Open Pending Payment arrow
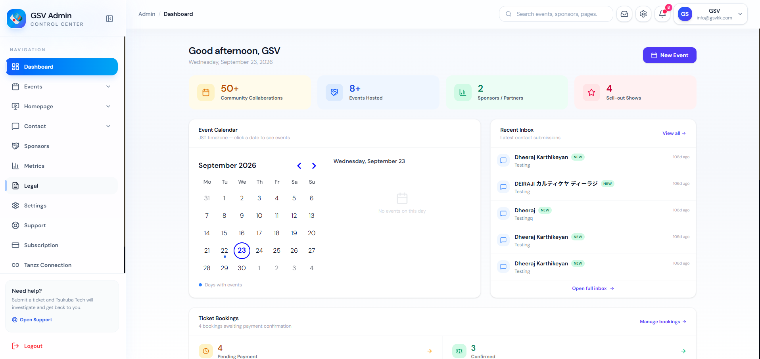The image size is (760, 359). 430,351
